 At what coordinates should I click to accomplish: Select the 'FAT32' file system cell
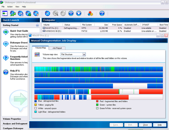pos(84,31)
